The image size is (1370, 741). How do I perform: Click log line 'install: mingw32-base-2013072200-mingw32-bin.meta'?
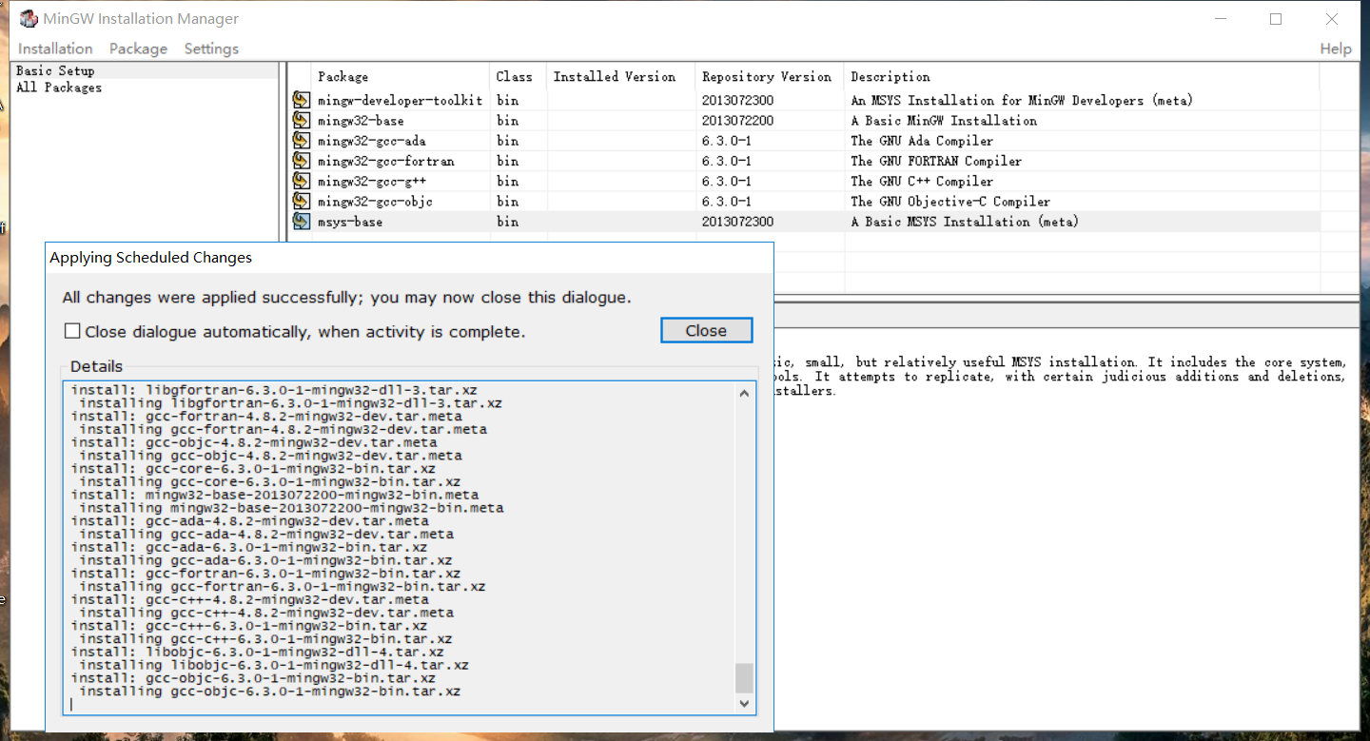pyautogui.click(x=275, y=495)
